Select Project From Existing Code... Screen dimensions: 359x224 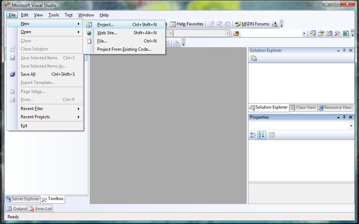pyautogui.click(x=124, y=49)
